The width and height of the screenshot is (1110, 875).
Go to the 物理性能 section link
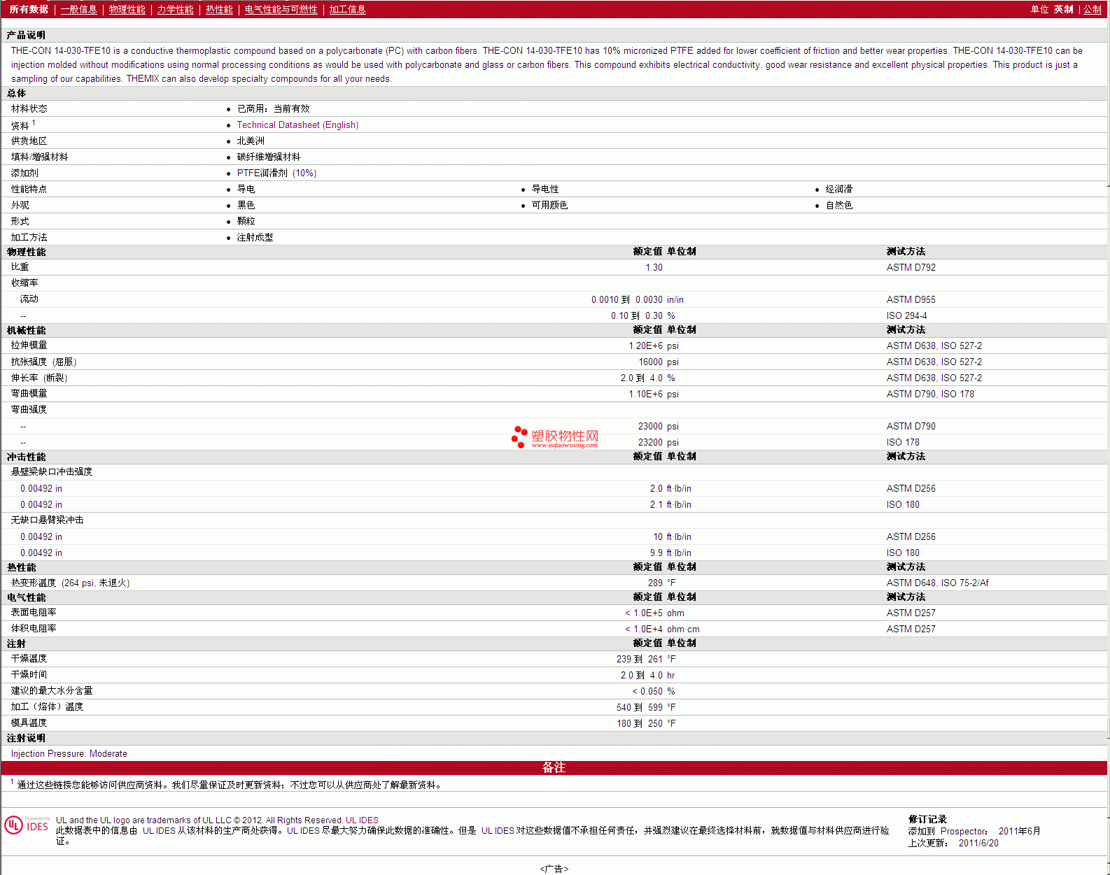tap(127, 10)
